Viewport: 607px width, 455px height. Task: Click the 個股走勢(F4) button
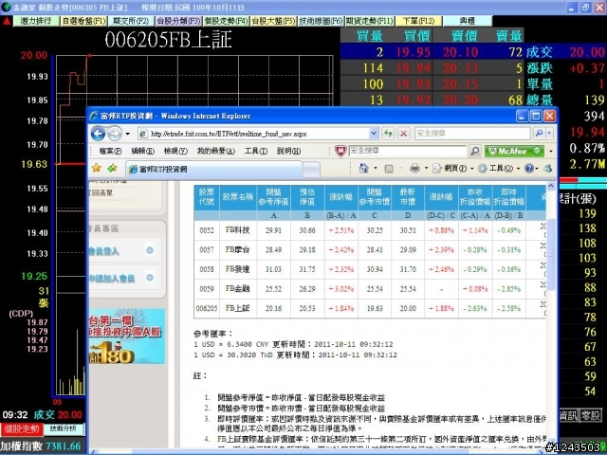226,21
